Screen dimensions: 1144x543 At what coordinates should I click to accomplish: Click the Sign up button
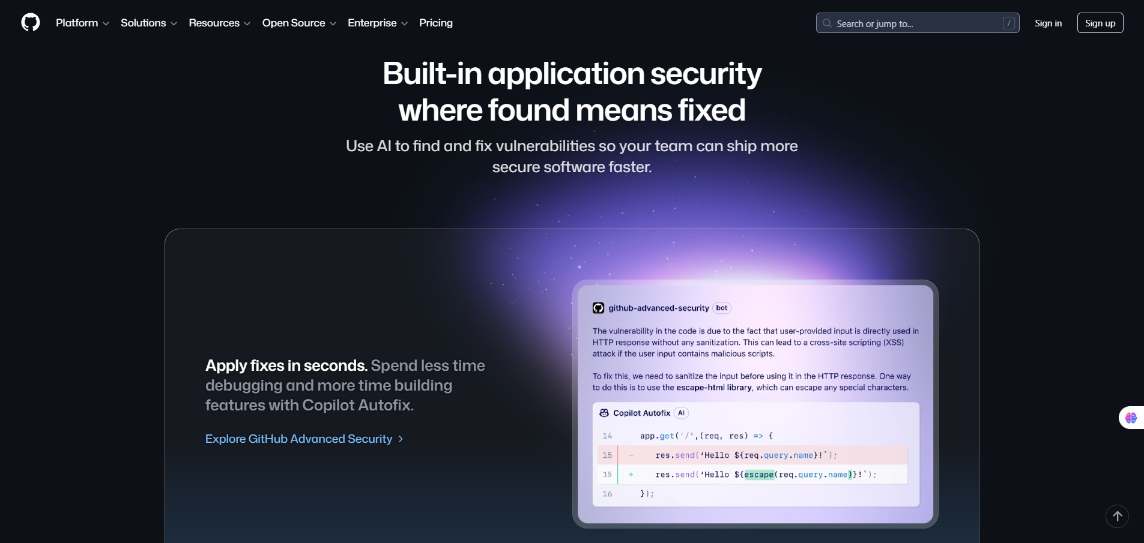(x=1100, y=23)
